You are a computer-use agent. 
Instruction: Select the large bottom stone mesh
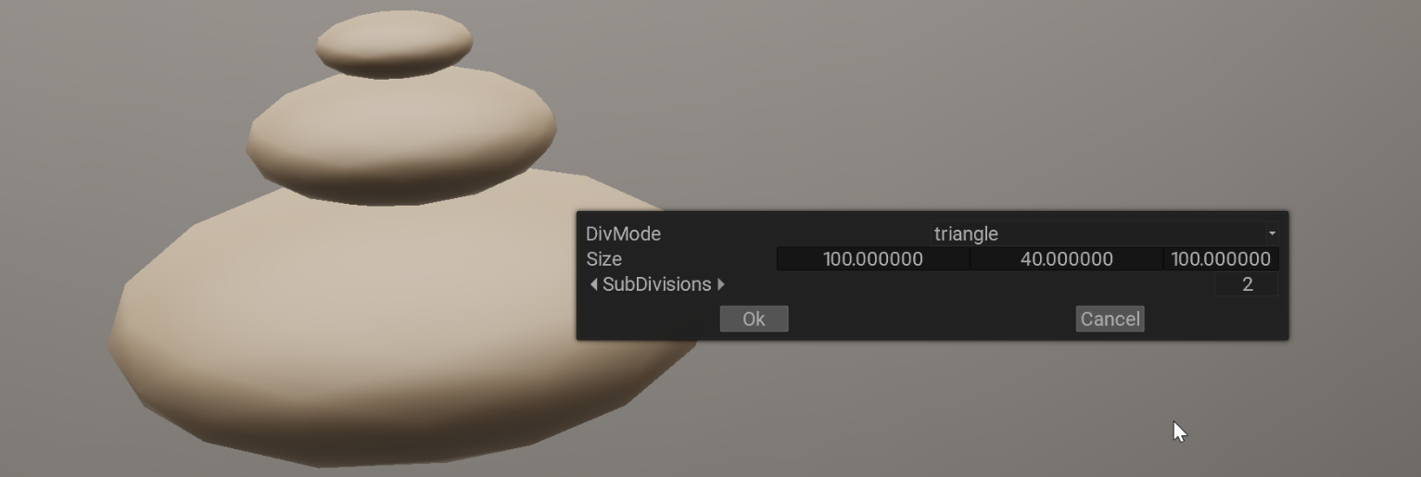coord(343,333)
